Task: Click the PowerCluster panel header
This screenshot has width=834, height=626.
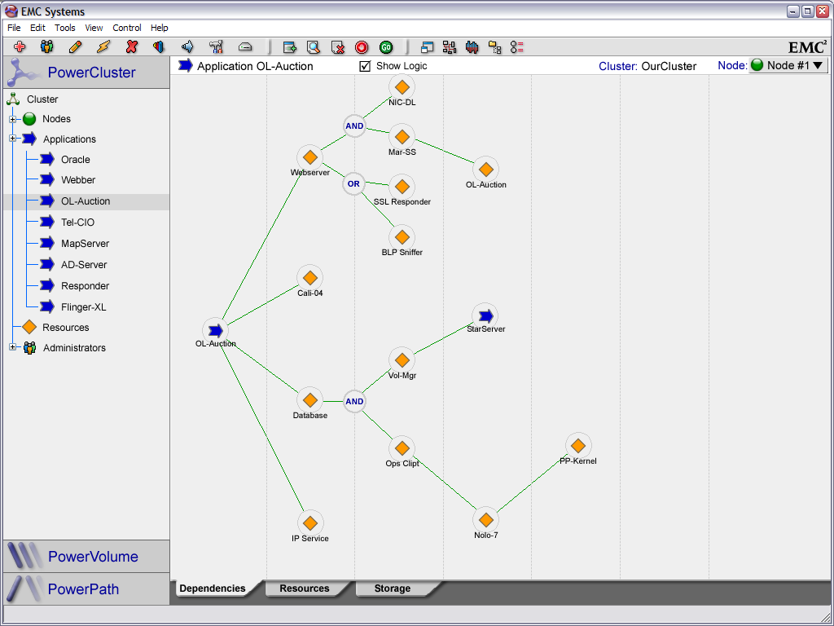Action: [x=86, y=73]
